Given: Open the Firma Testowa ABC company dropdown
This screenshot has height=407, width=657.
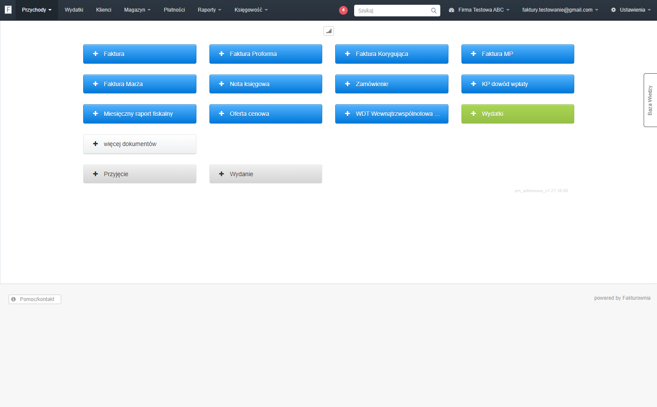Looking at the screenshot, I should coord(479,10).
